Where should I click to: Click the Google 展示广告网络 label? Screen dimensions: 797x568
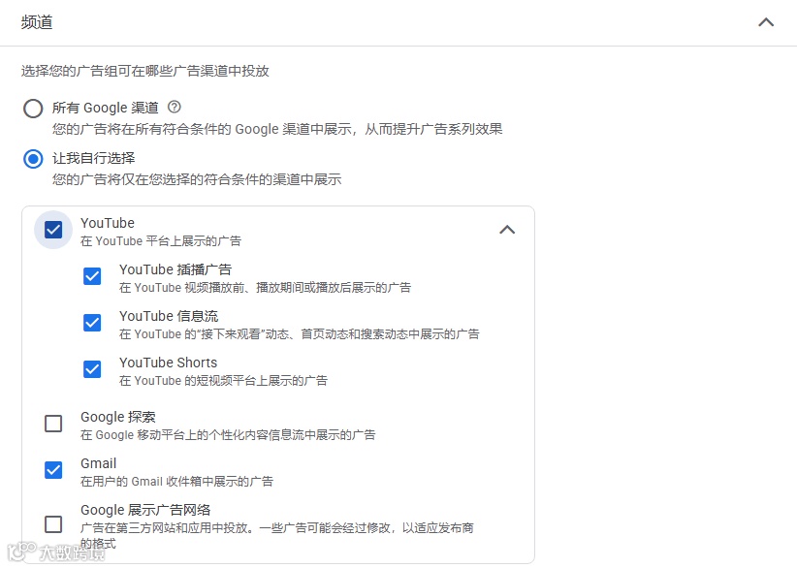pos(145,510)
